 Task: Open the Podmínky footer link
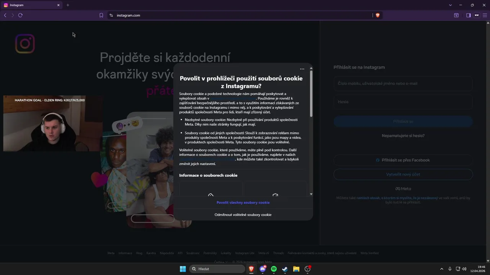click(210, 253)
